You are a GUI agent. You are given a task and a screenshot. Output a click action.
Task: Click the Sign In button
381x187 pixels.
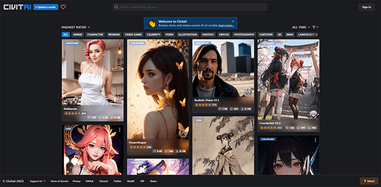pos(366,7)
